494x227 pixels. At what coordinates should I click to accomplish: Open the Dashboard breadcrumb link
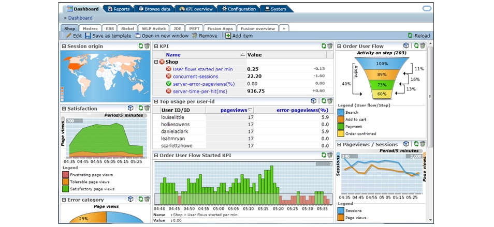(x=80, y=18)
